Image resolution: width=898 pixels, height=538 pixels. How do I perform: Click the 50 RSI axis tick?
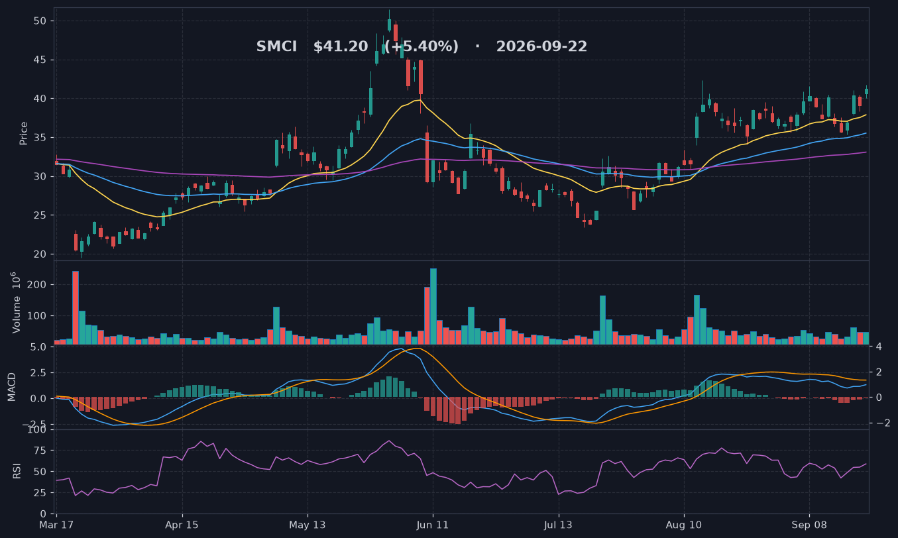click(40, 472)
